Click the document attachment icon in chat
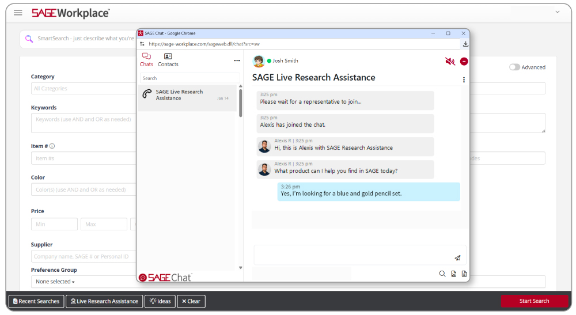Viewport: 576px width, 315px height. (464, 274)
